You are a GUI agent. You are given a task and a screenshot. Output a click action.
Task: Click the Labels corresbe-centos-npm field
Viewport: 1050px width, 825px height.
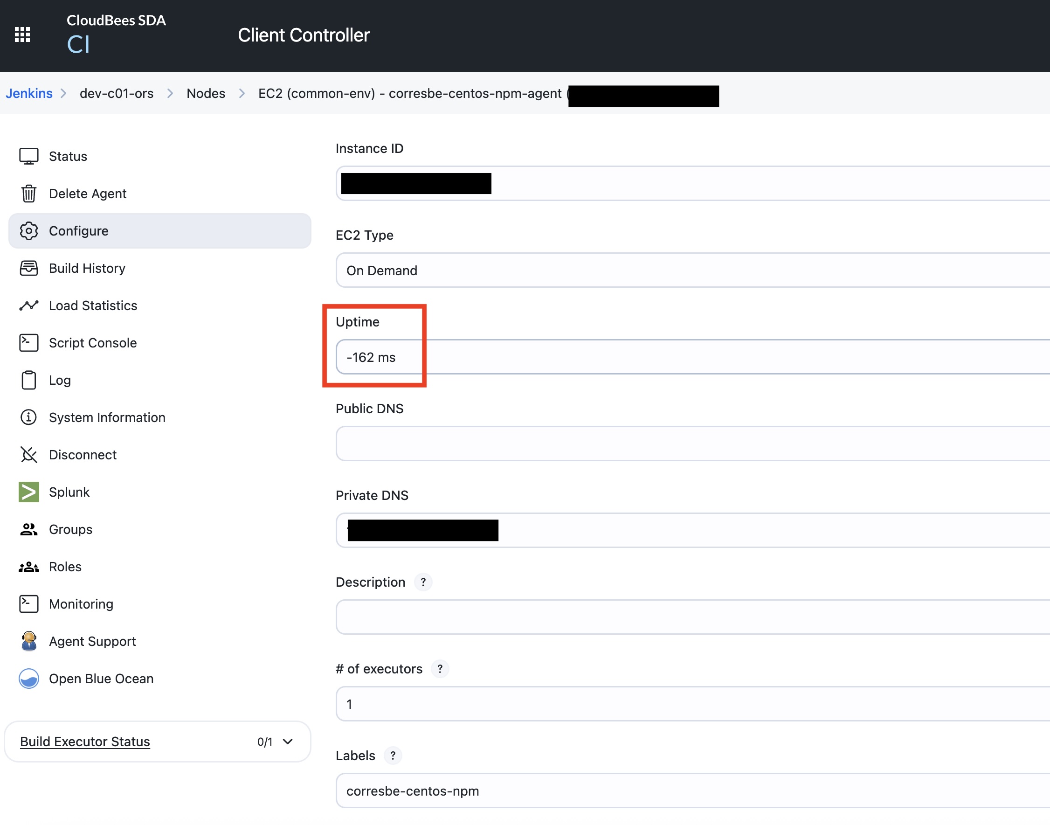click(x=692, y=790)
